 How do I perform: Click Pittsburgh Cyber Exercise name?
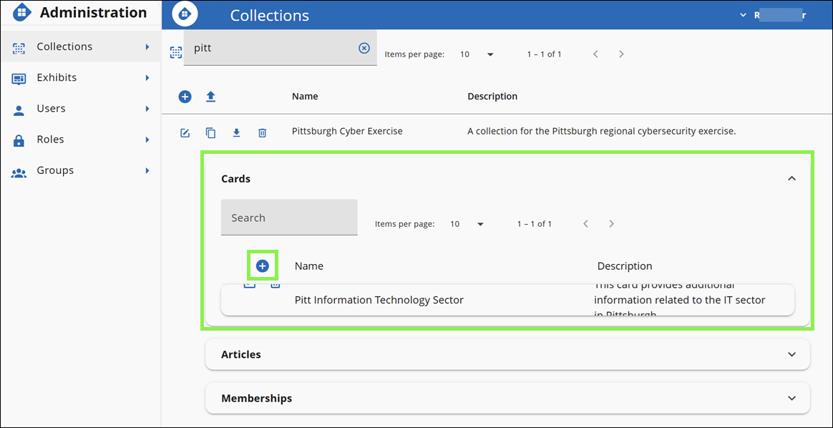[x=347, y=131]
